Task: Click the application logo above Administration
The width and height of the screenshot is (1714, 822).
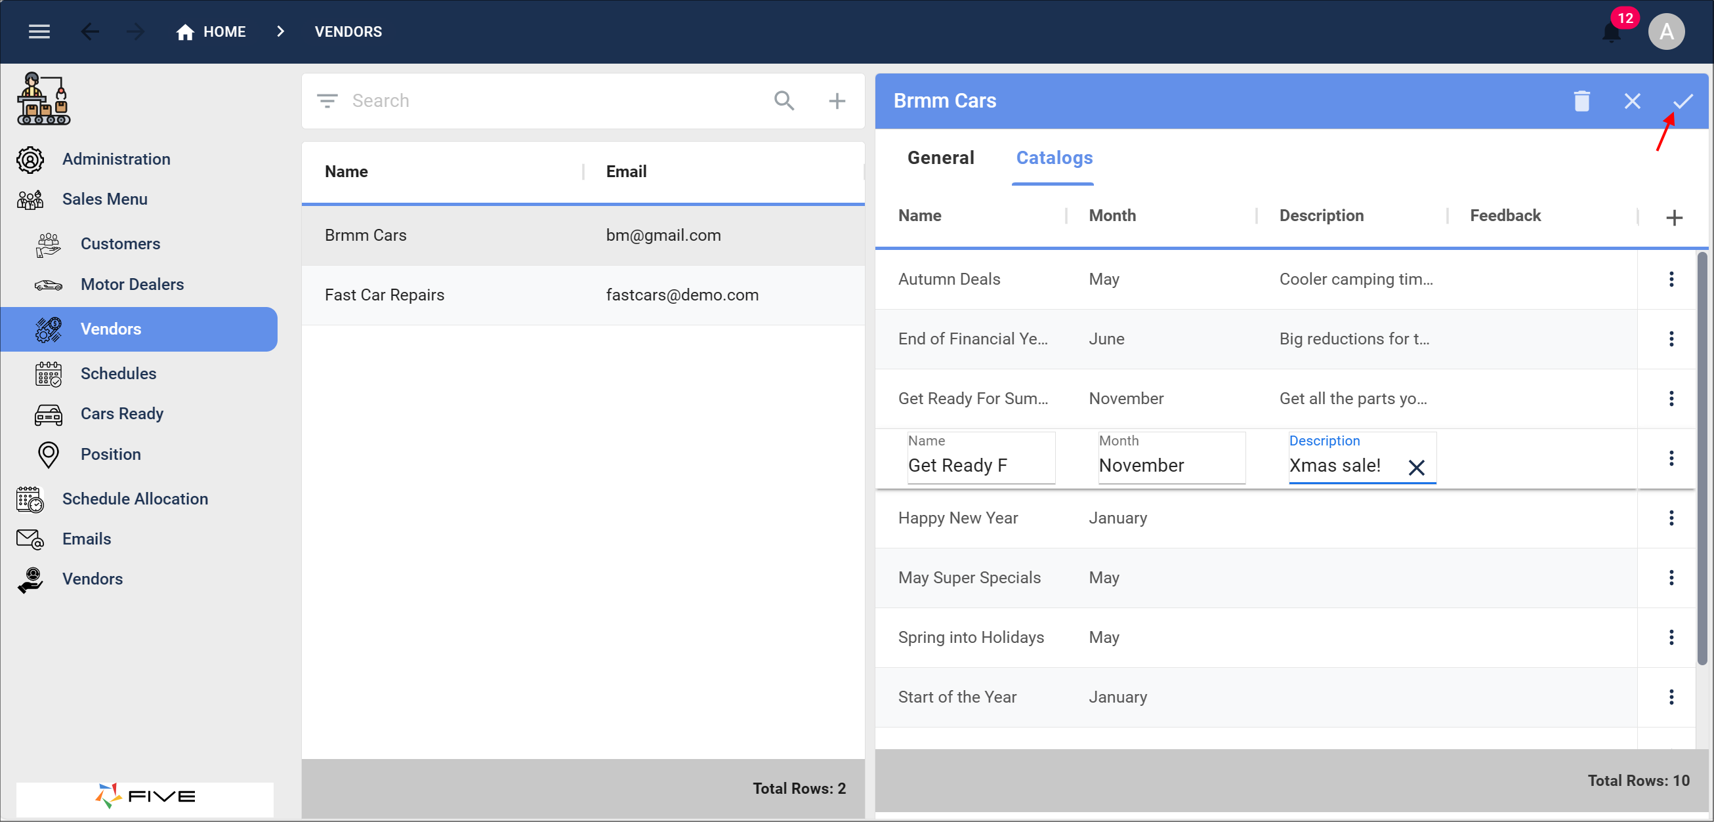Action: coord(43,99)
